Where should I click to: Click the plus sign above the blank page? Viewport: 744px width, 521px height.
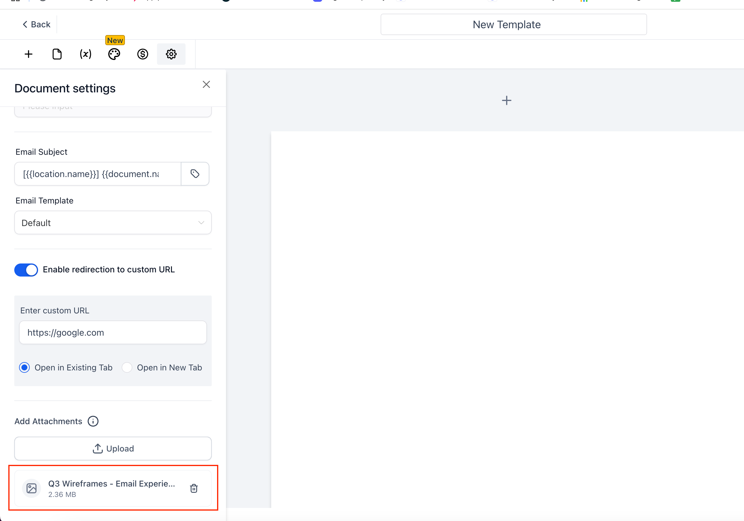pos(506,100)
